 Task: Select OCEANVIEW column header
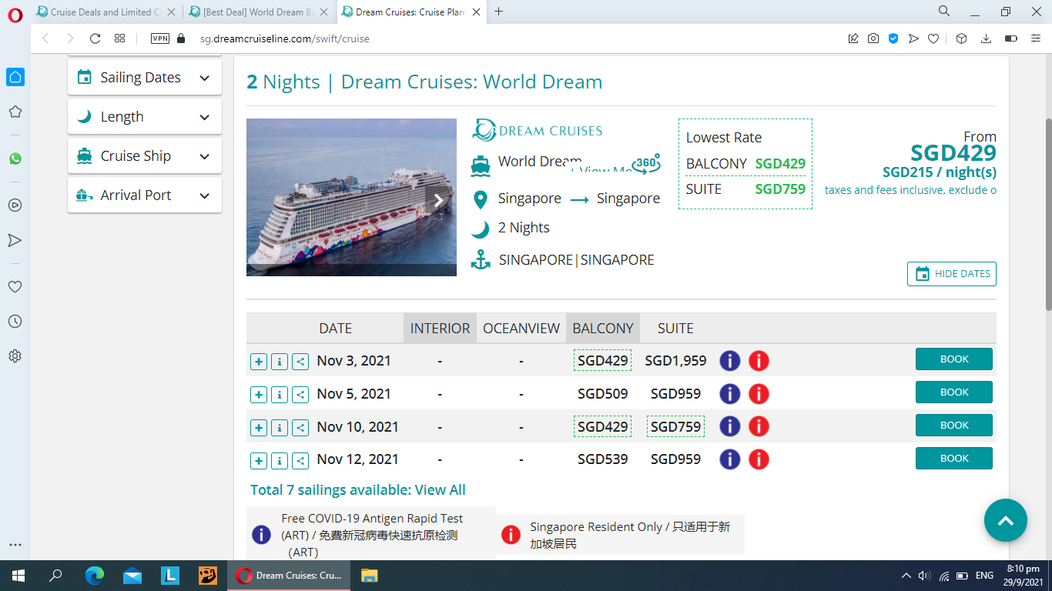tap(521, 329)
